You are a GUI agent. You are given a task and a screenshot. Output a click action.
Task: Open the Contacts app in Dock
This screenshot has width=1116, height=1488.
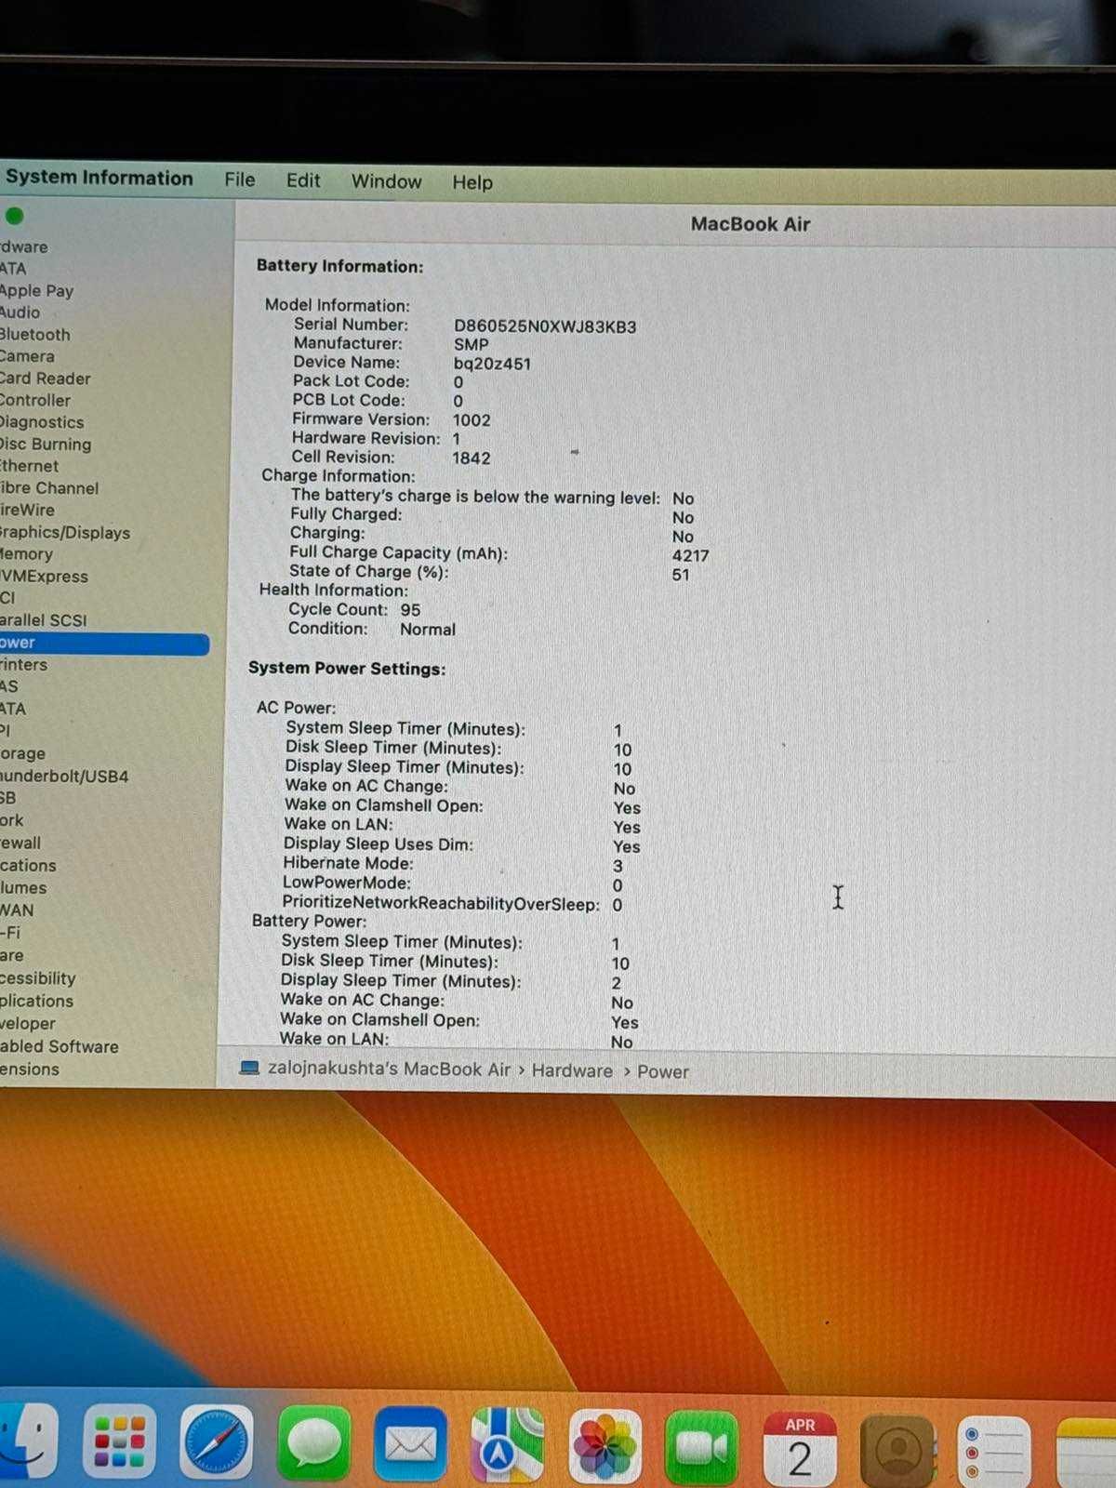(x=897, y=1449)
